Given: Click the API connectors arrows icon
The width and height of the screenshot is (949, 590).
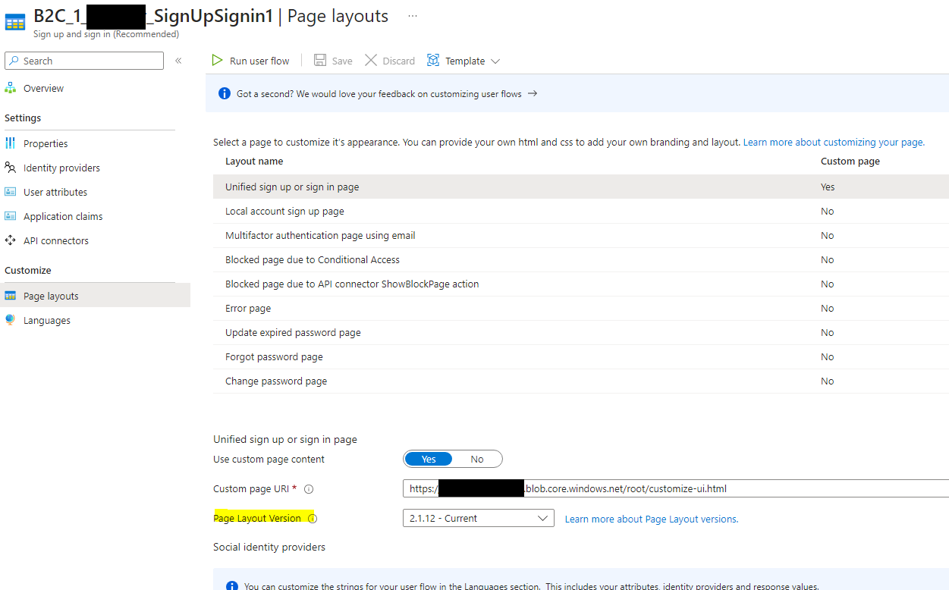Looking at the screenshot, I should (x=11, y=240).
